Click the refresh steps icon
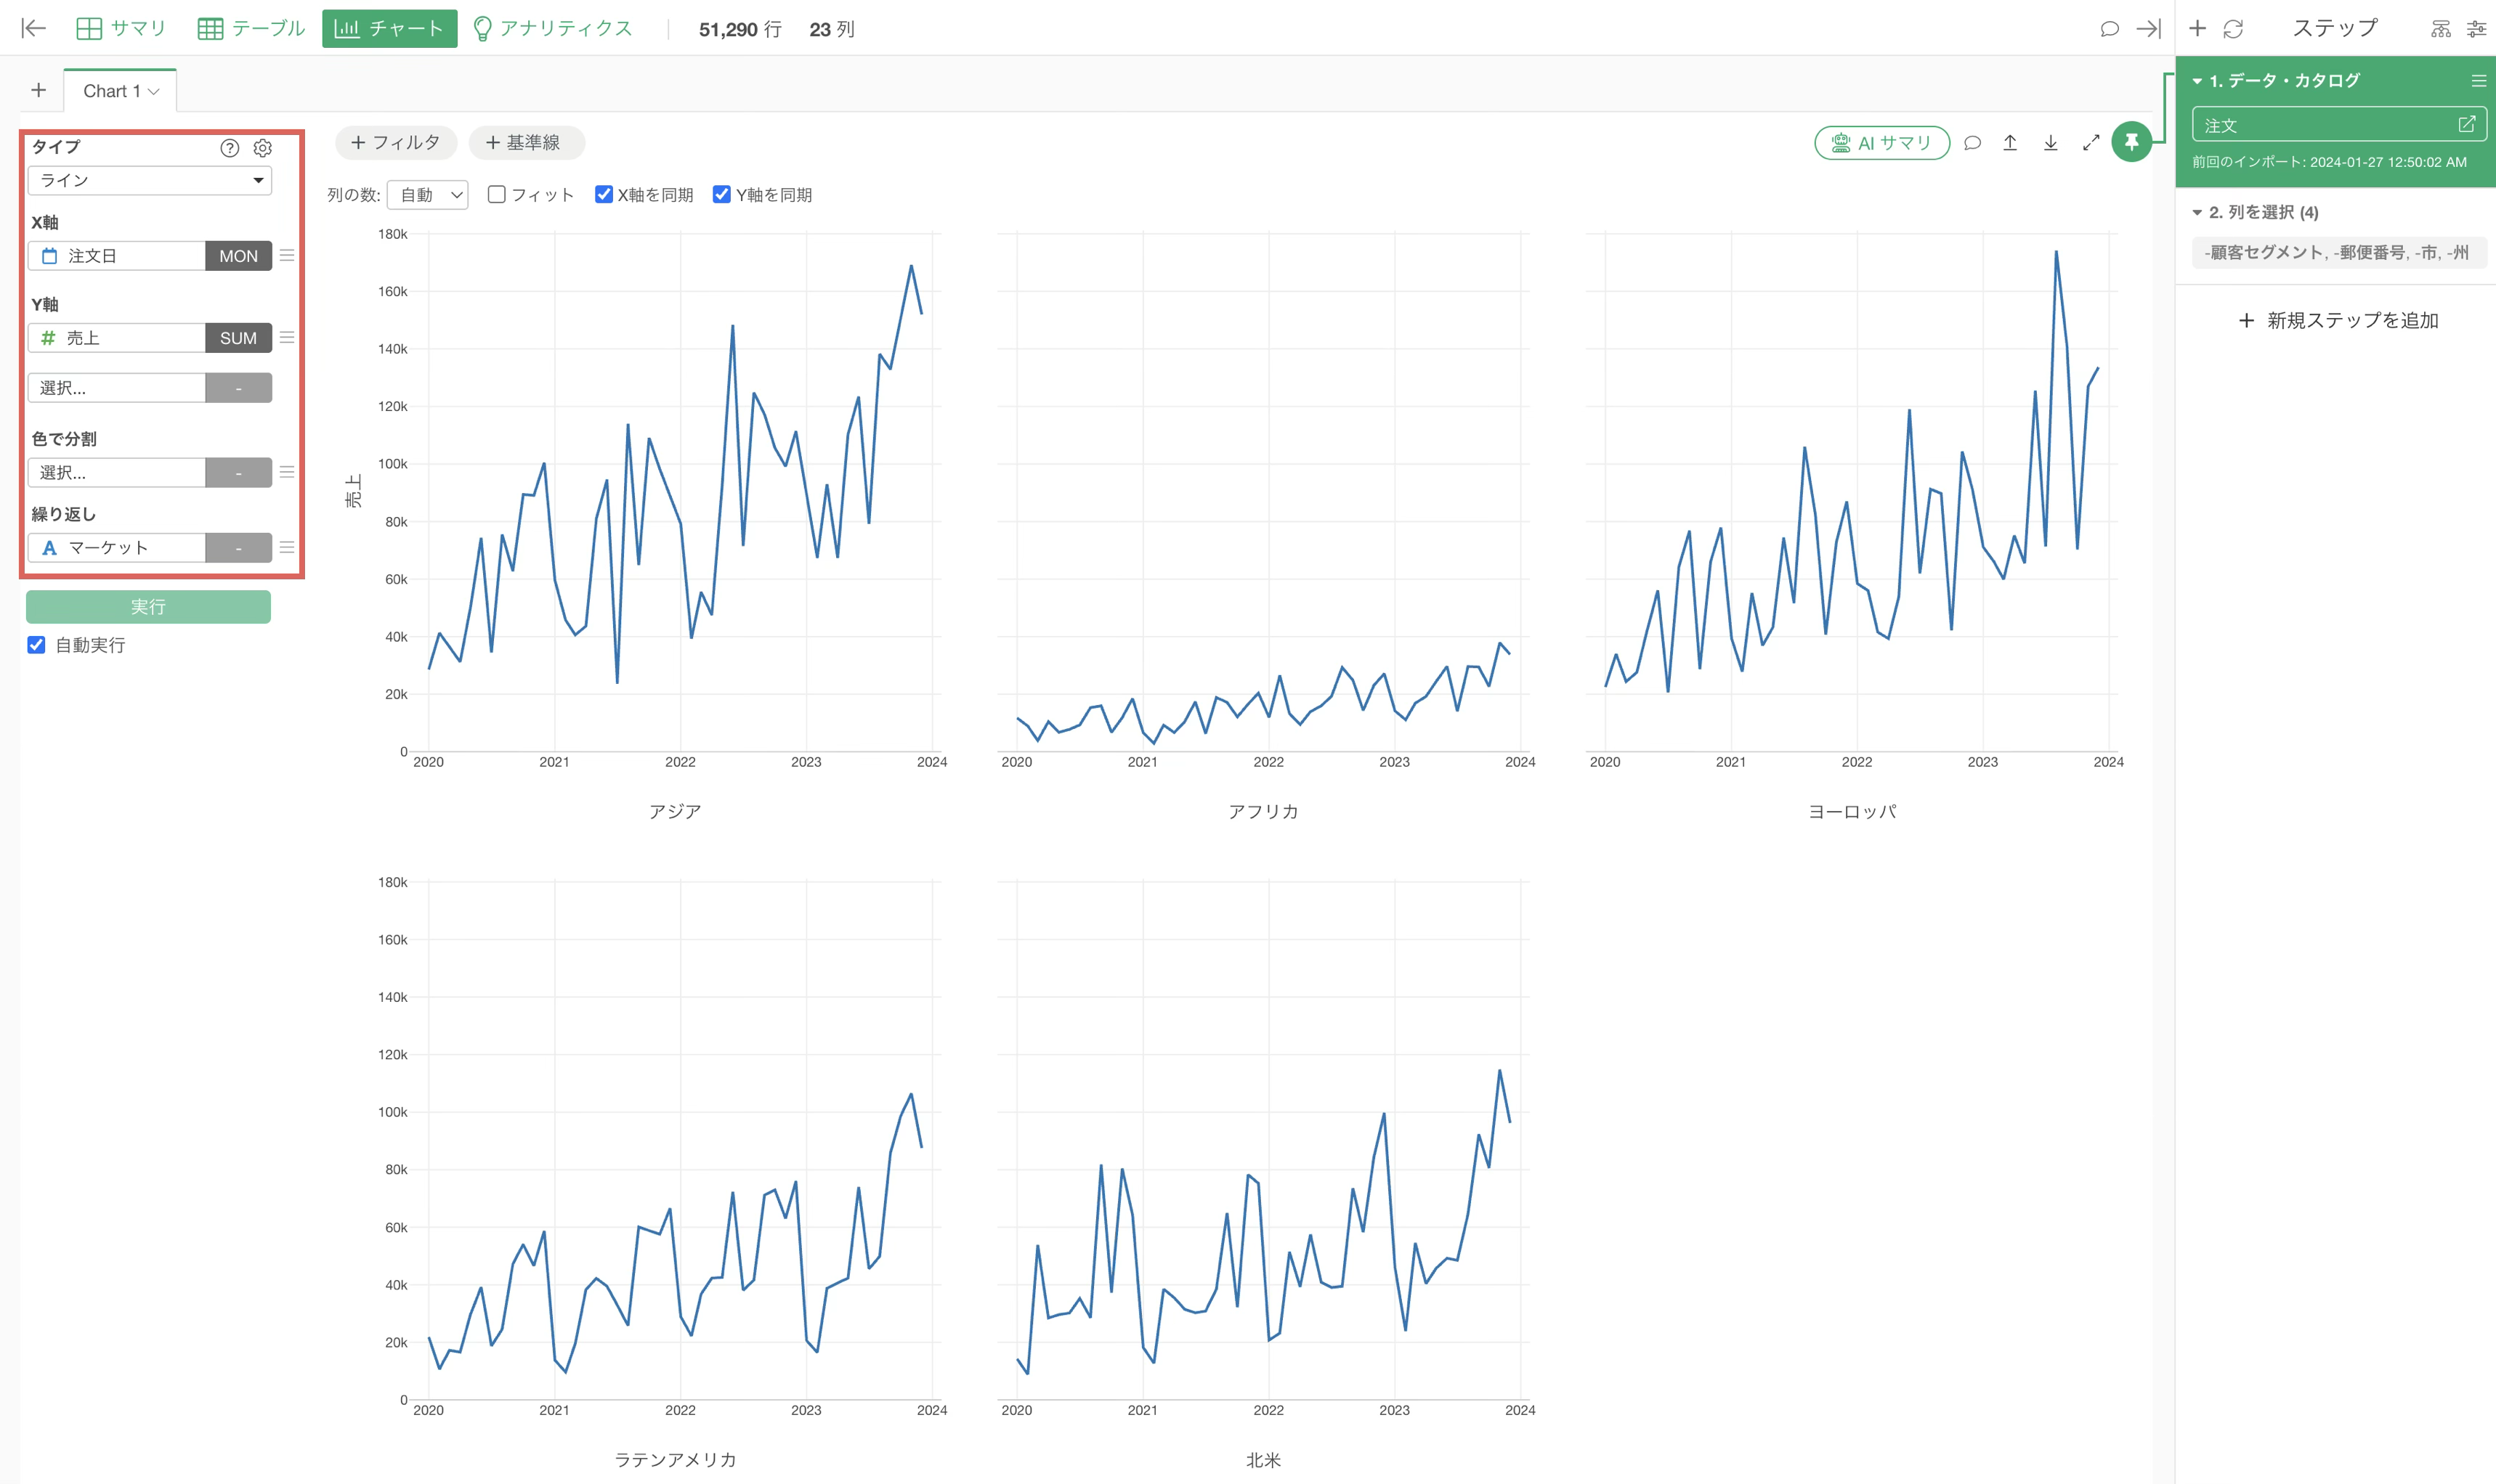 [2233, 29]
